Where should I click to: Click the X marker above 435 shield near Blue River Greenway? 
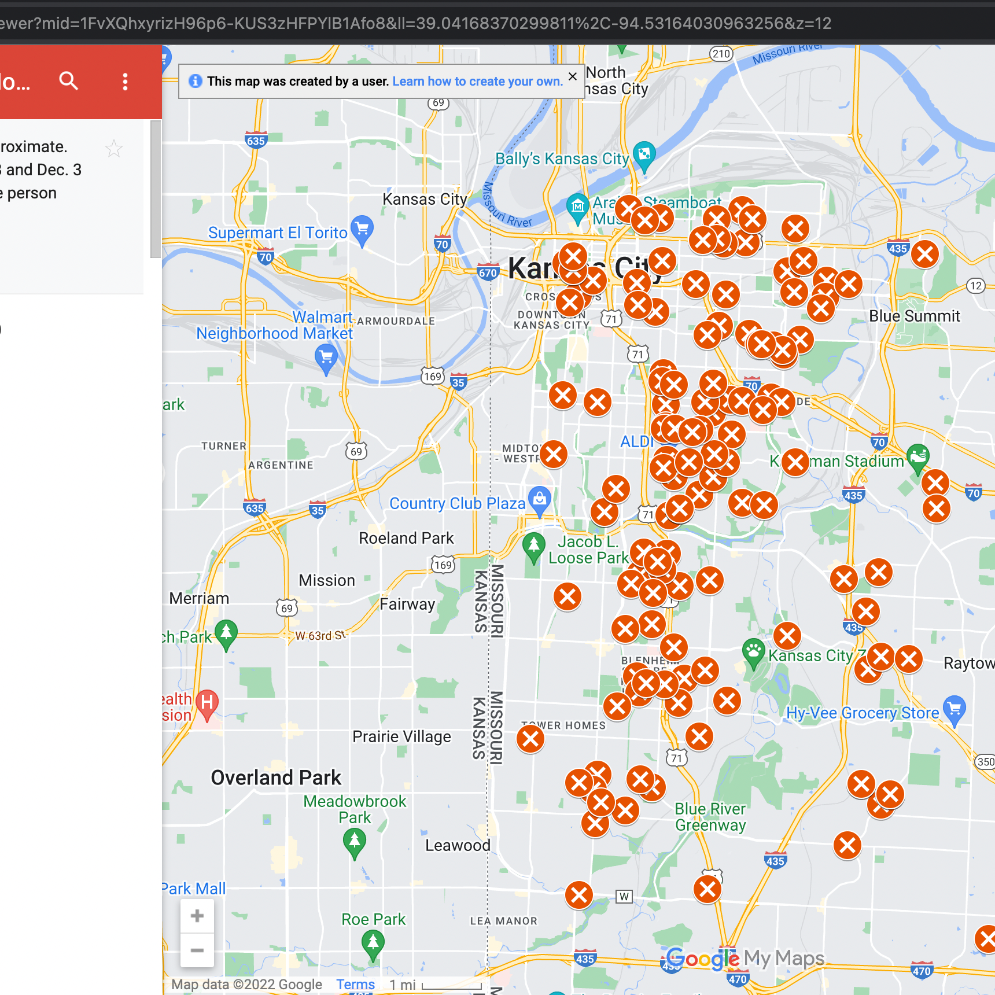847,845
